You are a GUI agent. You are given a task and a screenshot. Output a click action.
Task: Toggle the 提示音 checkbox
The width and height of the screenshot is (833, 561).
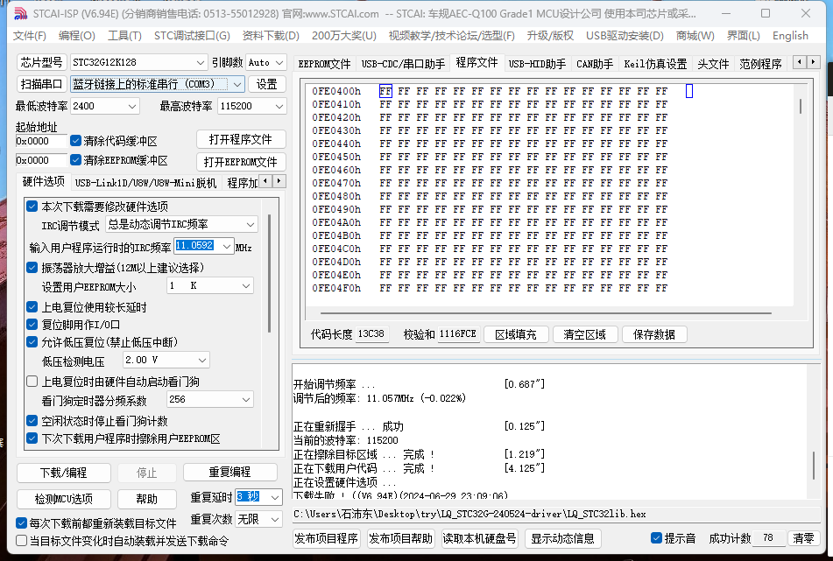656,538
